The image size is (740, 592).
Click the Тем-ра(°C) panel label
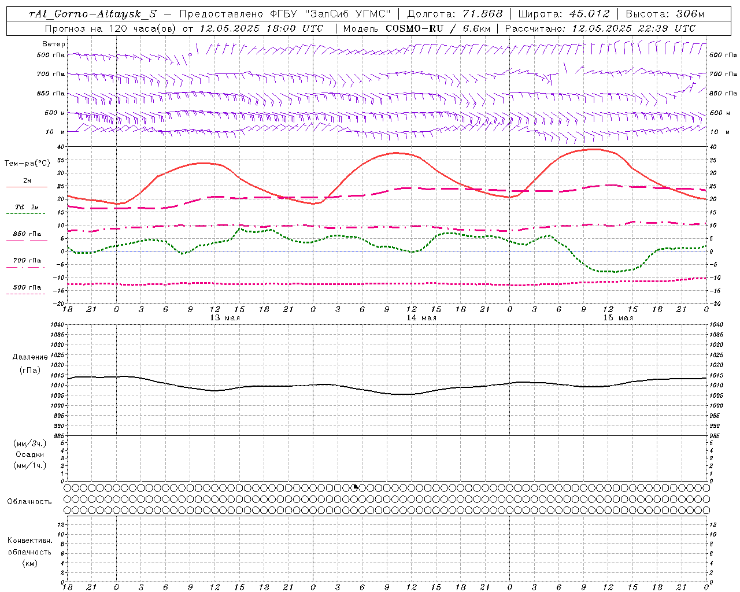27,164
